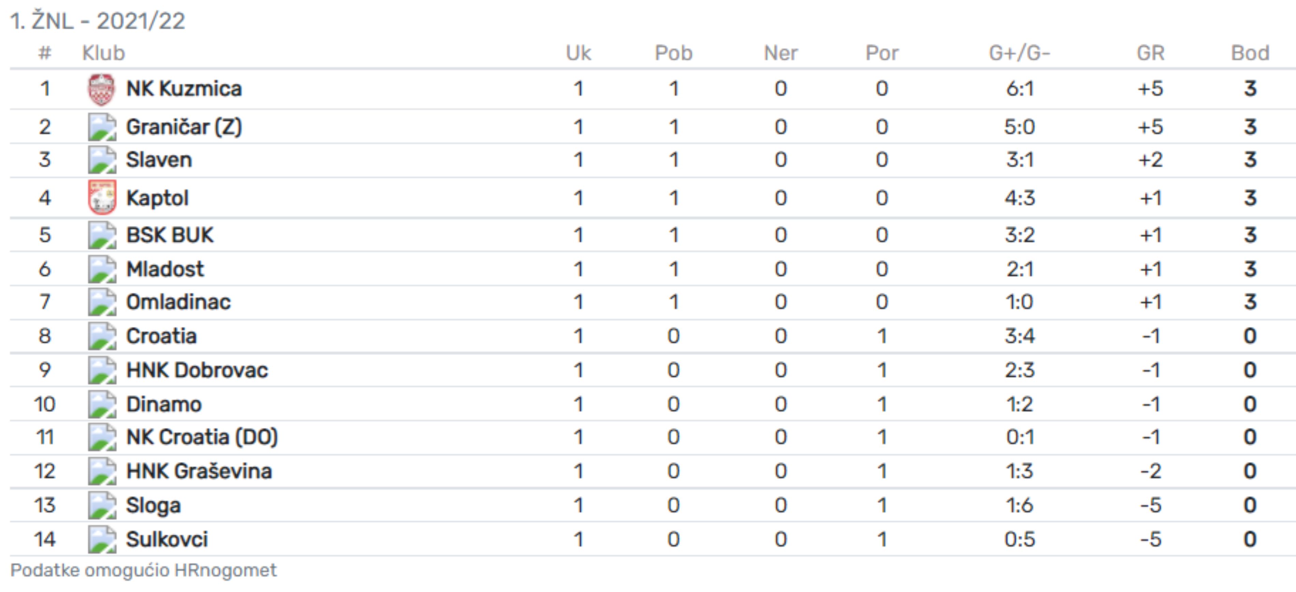
Task: Open the HNK Graševina club page
Action: click(x=199, y=471)
